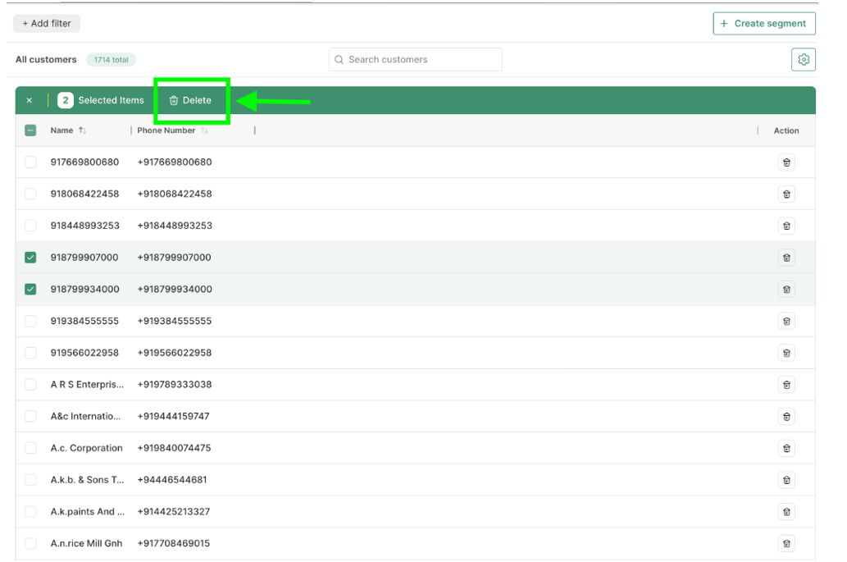Toggle the header select-all checkbox
847x562 pixels.
pyautogui.click(x=30, y=130)
